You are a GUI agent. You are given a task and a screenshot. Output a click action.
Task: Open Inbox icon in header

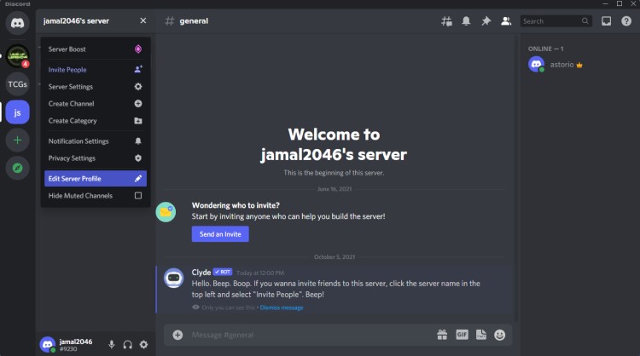pos(607,21)
